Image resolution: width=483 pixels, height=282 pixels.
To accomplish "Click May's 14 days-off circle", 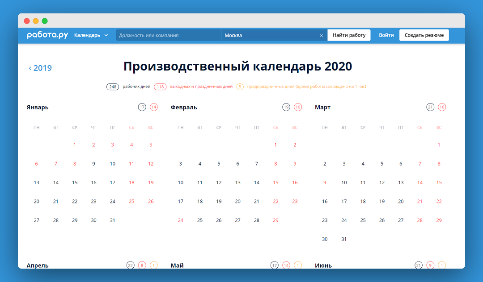I will pyautogui.click(x=286, y=265).
